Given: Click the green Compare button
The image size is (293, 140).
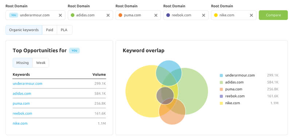Looking at the screenshot, I should pyautogui.click(x=273, y=15).
